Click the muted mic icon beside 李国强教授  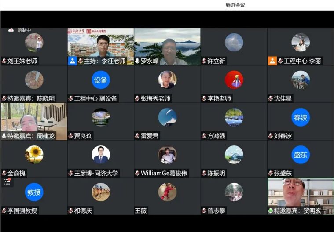4,210
